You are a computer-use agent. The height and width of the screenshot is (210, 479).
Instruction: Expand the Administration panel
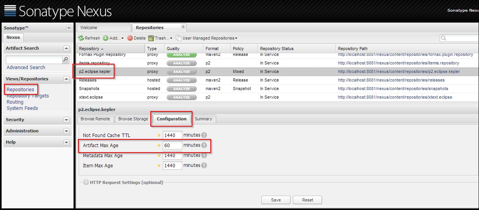[x=66, y=131]
